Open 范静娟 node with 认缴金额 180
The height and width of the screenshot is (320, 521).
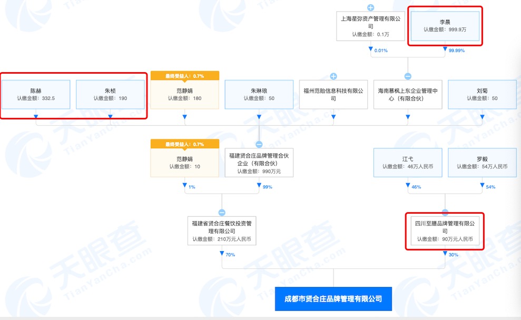pos(185,95)
